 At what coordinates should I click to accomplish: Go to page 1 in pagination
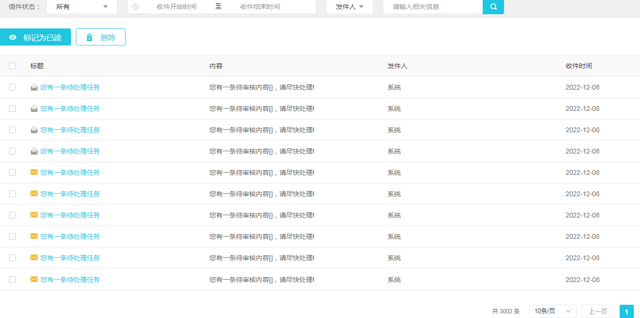coord(626,311)
